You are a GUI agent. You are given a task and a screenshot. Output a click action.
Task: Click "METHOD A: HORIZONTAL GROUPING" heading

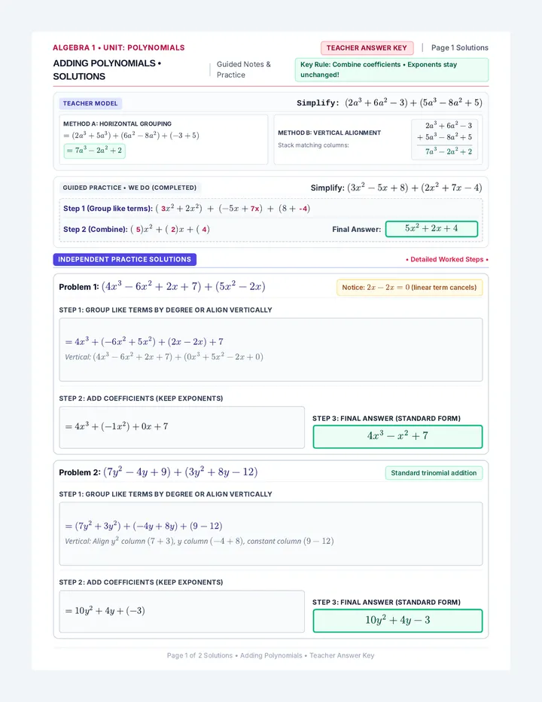pyautogui.click(x=117, y=124)
